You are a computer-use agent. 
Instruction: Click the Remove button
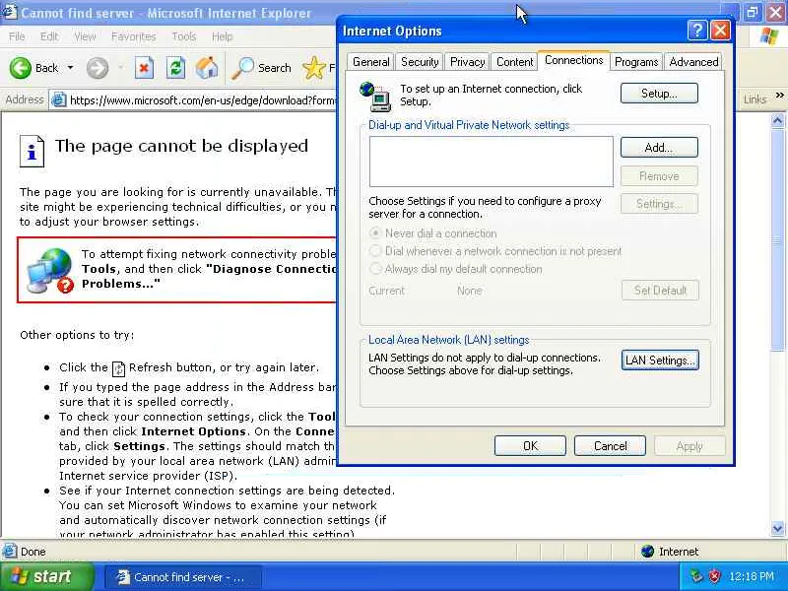659,176
